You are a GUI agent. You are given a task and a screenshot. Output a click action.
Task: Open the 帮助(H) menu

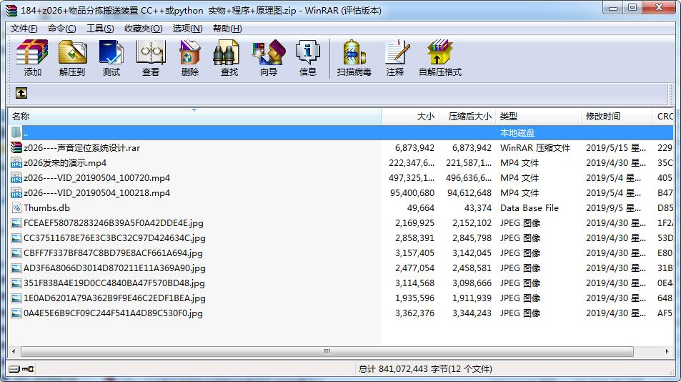(x=227, y=28)
